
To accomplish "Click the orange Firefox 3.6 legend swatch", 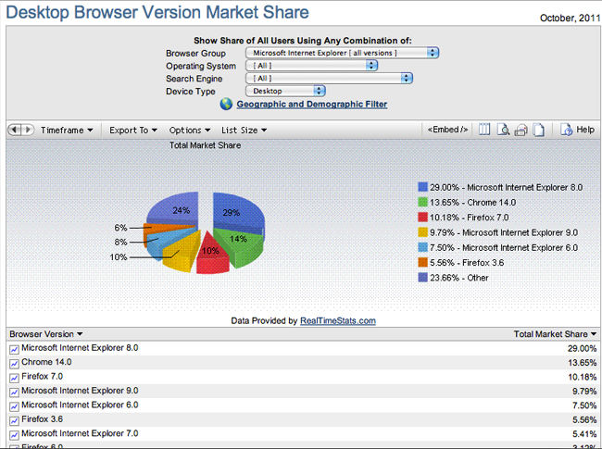I will tap(422, 263).
